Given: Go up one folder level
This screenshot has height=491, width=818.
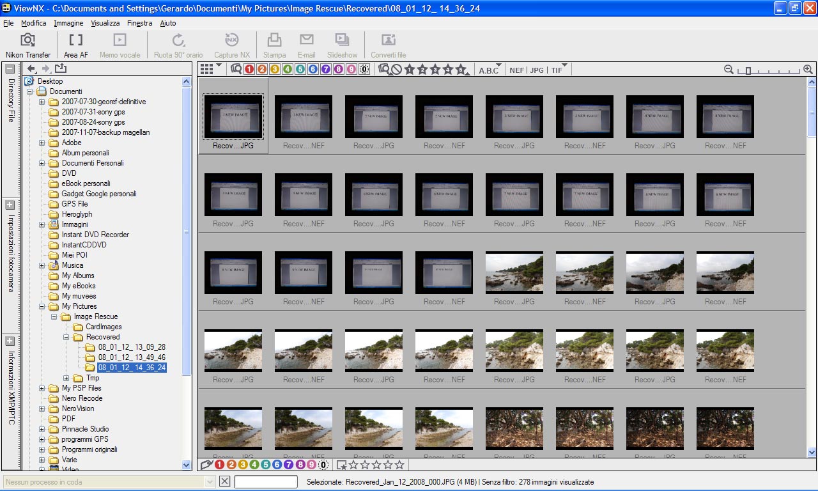Looking at the screenshot, I should point(61,69).
